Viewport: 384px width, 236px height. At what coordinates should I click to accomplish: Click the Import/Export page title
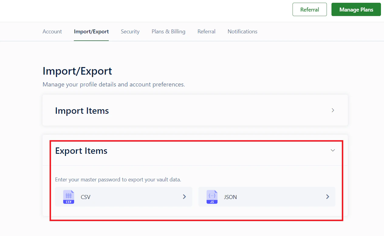coord(77,71)
